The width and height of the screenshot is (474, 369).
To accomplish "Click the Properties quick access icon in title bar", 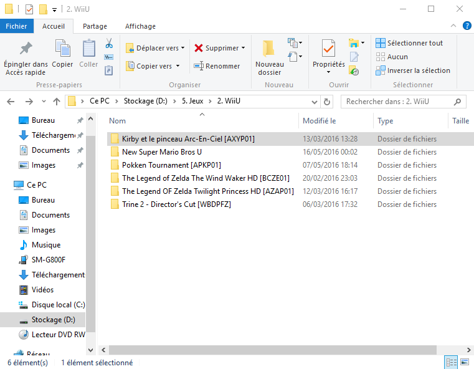I will pos(29,9).
